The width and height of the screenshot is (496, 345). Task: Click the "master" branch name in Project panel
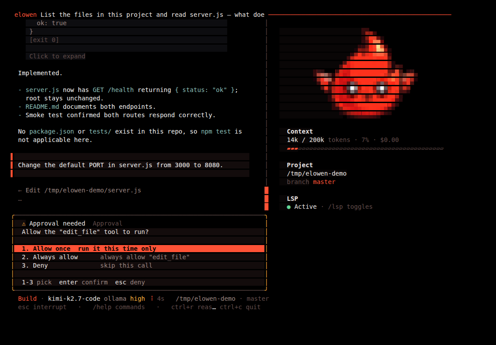pyautogui.click(x=324, y=182)
